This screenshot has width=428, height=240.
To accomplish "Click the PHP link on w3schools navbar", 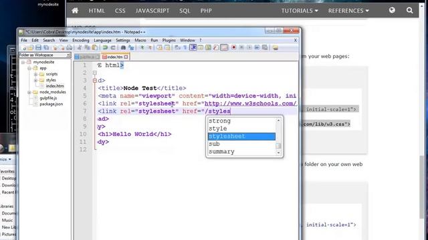I will pos(206,11).
